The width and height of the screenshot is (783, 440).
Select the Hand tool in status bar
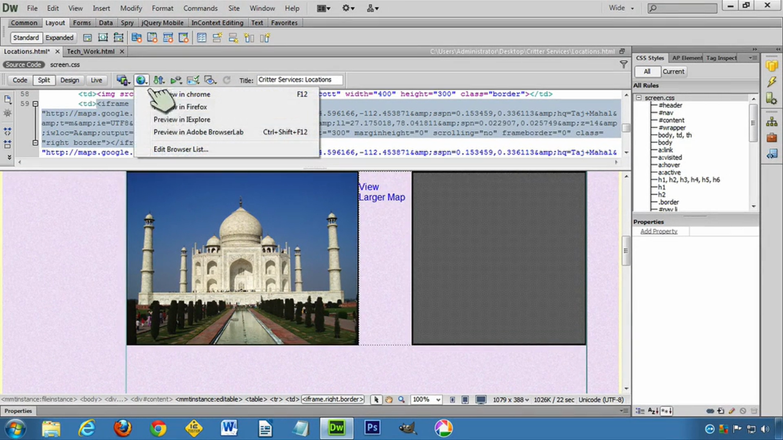pos(389,400)
